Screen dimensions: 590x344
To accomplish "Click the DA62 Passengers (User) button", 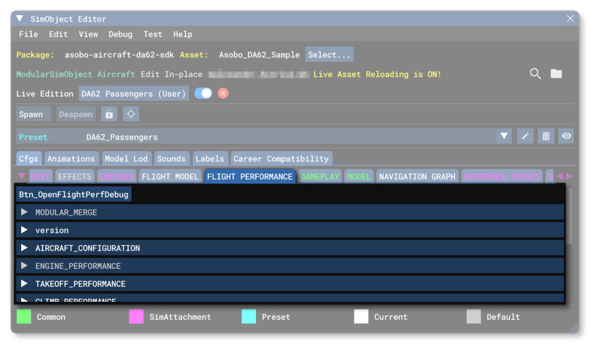I will (134, 93).
